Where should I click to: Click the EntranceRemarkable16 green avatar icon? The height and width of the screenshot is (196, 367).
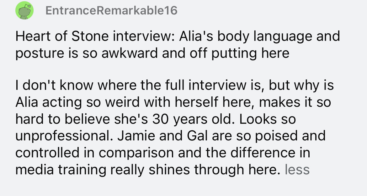click(x=25, y=11)
